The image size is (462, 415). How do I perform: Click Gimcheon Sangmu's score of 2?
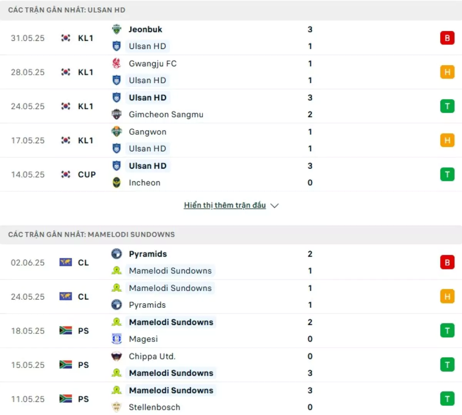click(x=310, y=114)
